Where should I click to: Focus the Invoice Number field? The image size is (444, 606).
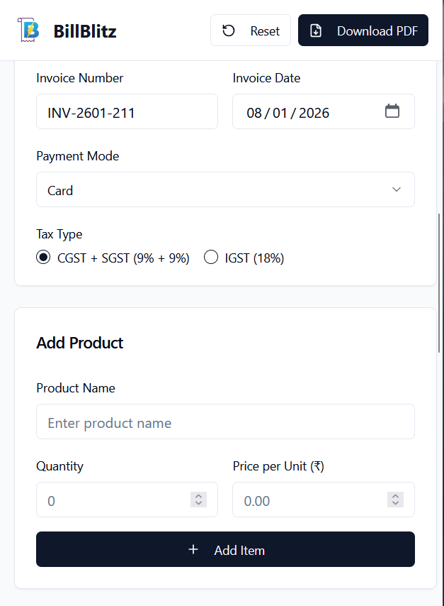[x=127, y=112]
